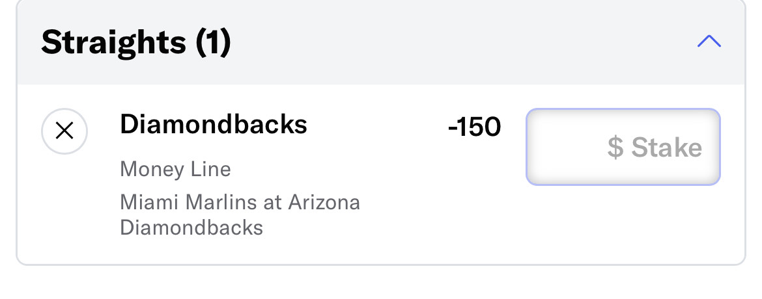Screen dimensions: 762x299
Task: Tap the blue up-arrow icon in header
Action: pos(709,41)
